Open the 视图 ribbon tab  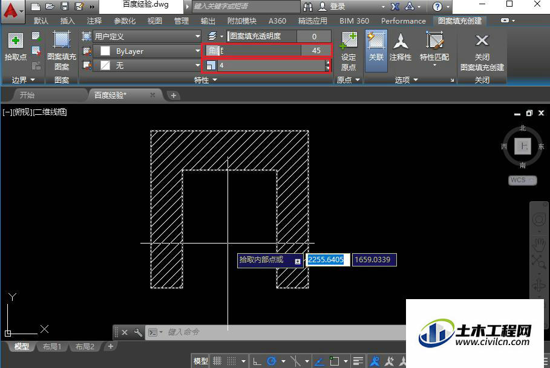[155, 21]
